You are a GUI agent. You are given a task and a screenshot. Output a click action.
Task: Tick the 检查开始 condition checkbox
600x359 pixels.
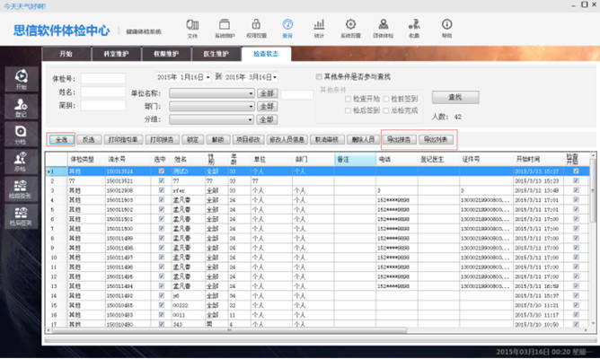(x=348, y=99)
